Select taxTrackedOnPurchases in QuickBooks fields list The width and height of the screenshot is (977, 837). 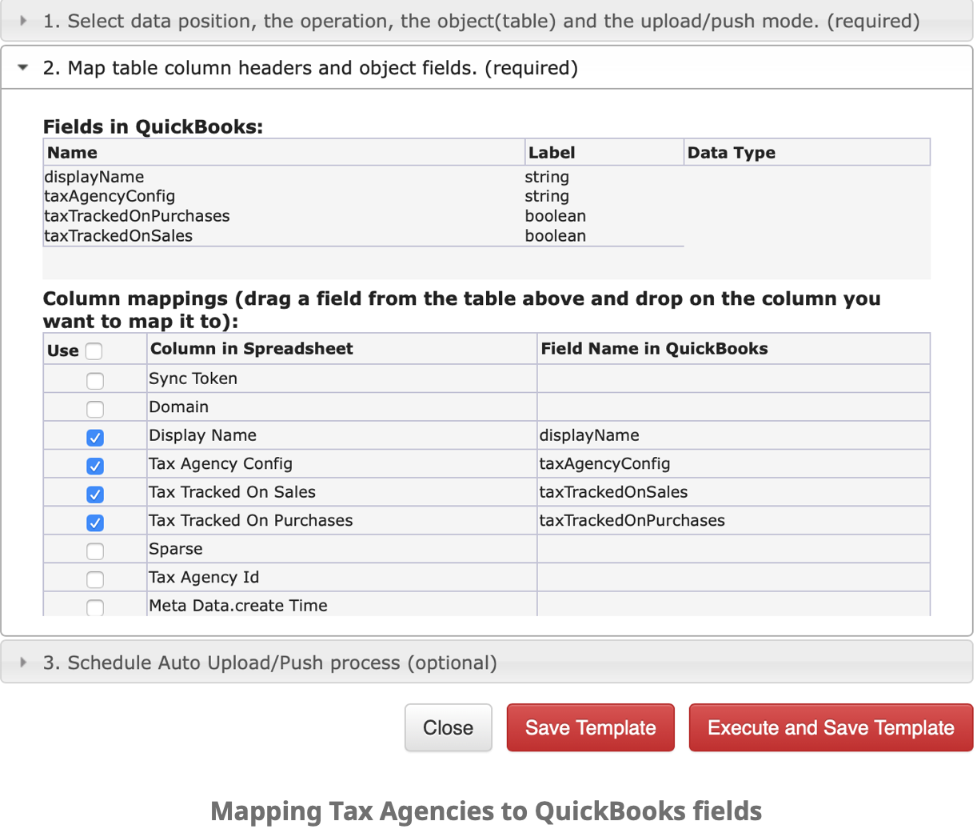coord(137,216)
